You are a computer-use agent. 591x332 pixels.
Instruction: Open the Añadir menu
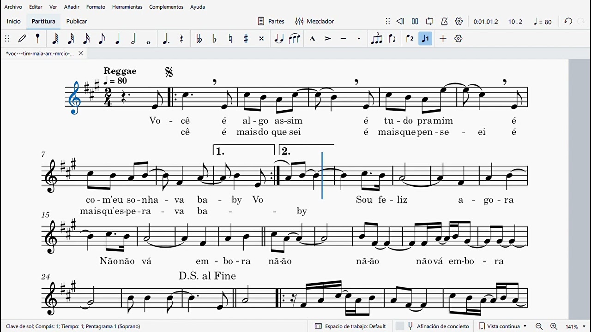[x=72, y=7]
